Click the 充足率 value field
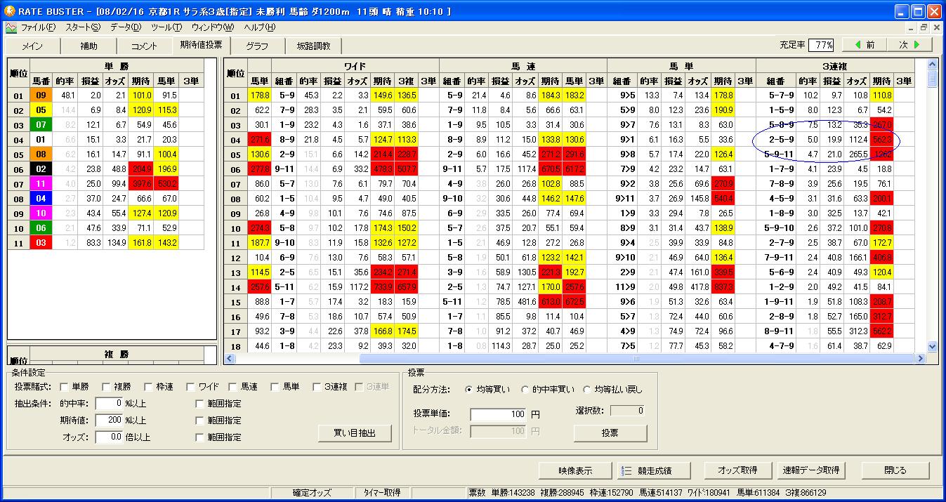946x502 pixels. 821,45
